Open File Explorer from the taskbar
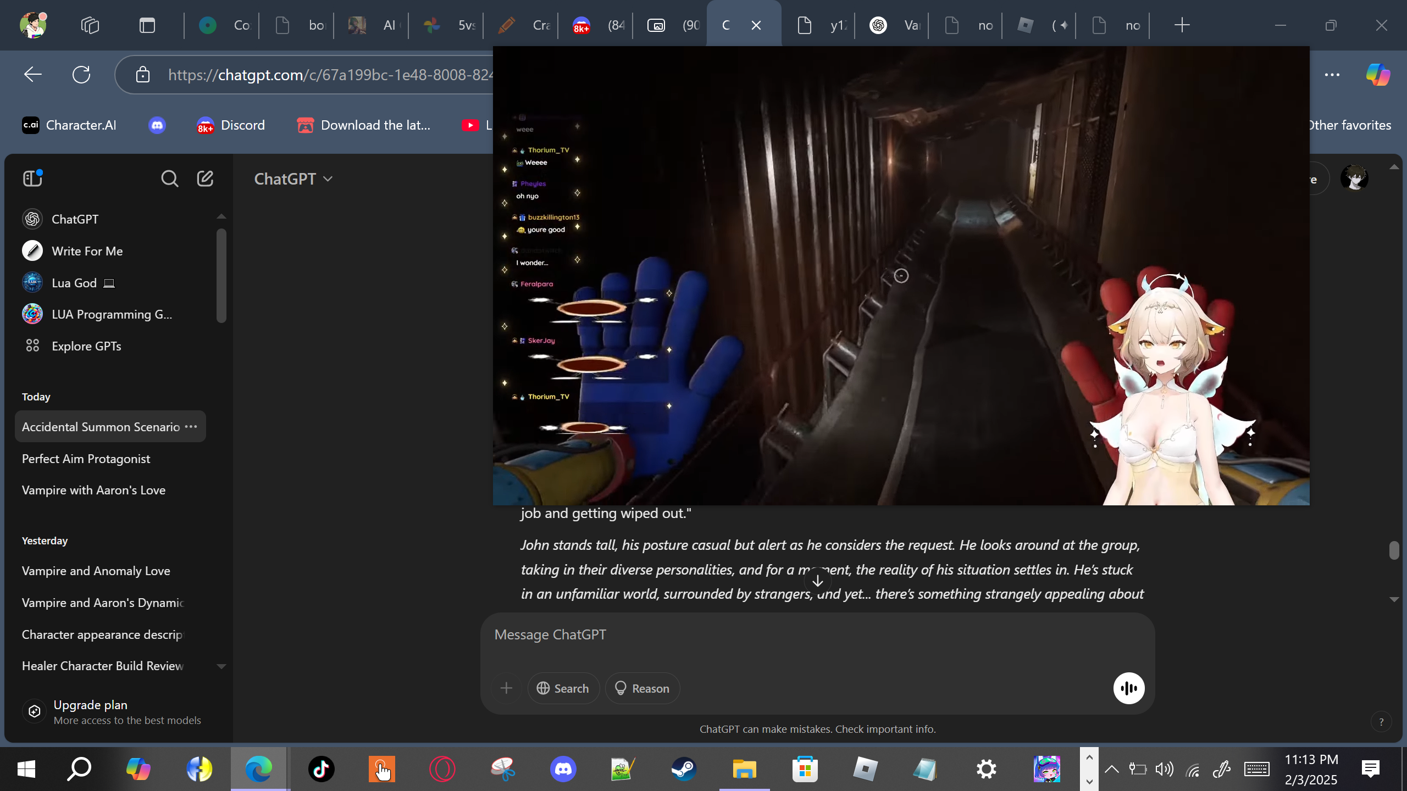 point(745,769)
